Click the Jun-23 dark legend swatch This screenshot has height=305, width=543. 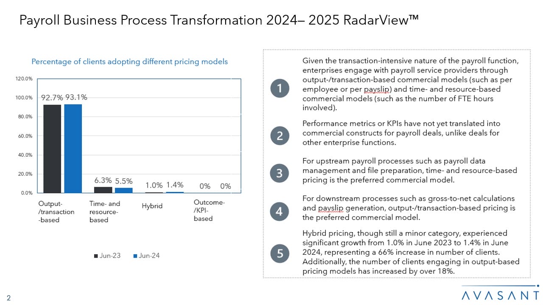point(95,256)
